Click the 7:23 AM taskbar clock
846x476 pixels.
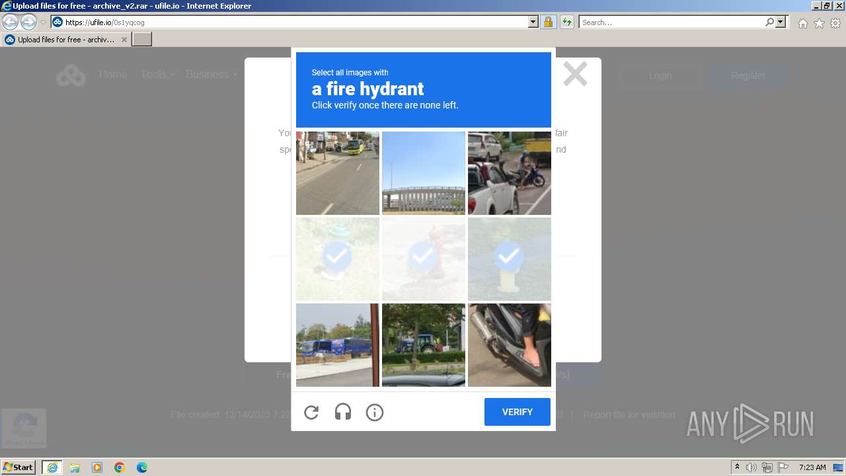[x=812, y=467]
